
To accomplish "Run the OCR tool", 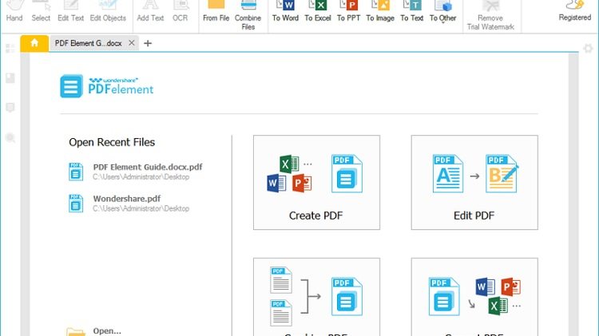I will [x=180, y=11].
